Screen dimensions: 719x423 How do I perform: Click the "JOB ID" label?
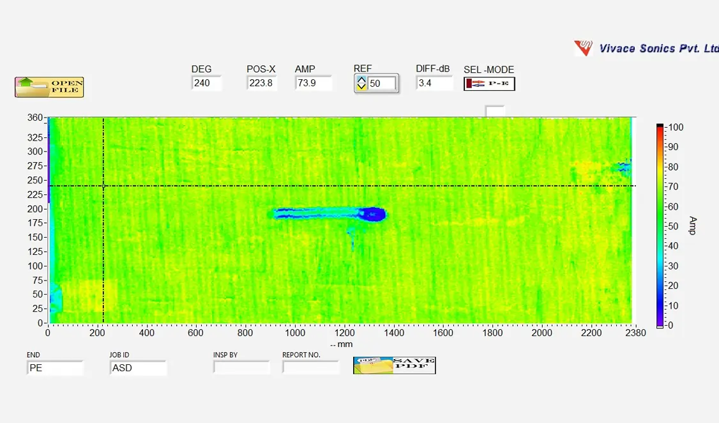tap(119, 355)
